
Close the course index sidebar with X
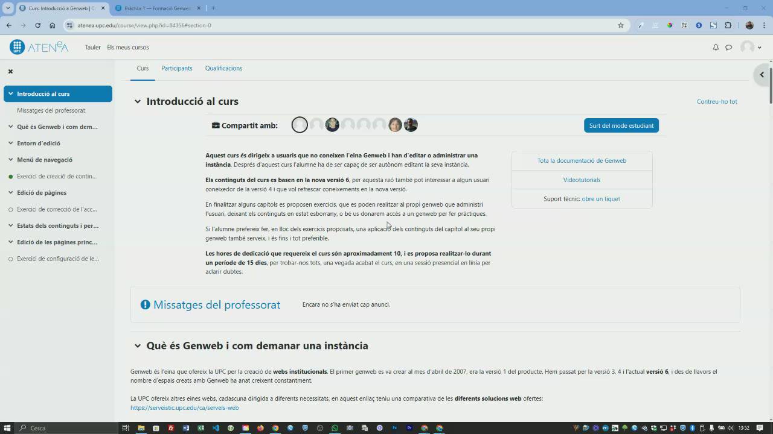pos(10,71)
